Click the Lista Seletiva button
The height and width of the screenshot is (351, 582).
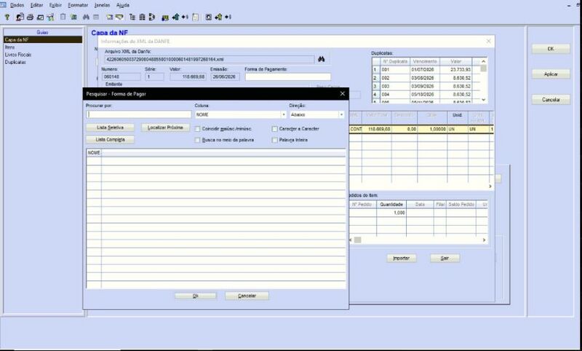pos(111,127)
